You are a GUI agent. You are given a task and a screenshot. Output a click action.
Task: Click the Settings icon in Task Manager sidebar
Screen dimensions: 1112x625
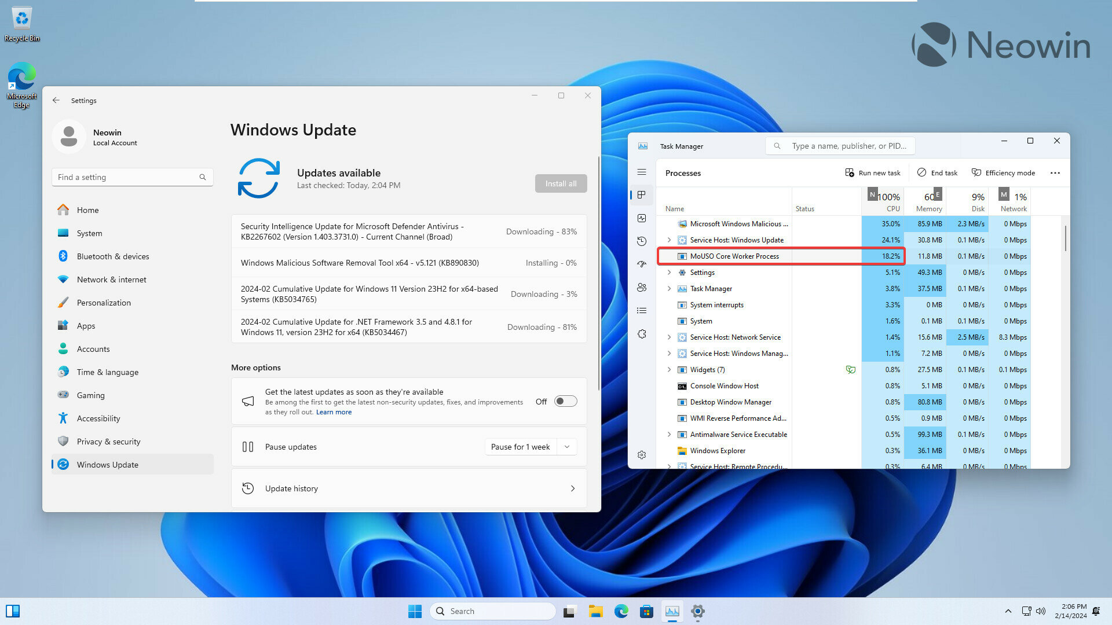(642, 455)
